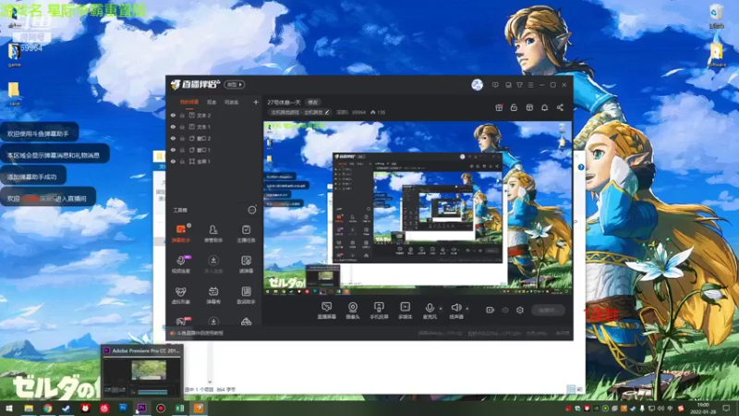Click the Adobe Premiere Pro taskbar preview thumbnail
Image resolution: width=739 pixels, height=416 pixels.
pos(142,372)
